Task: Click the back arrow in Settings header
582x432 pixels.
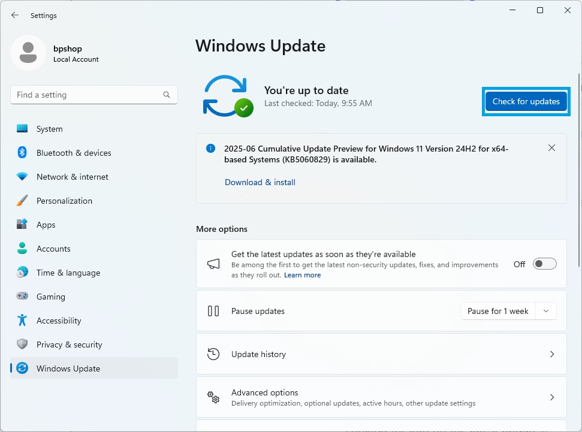Action: pos(15,16)
